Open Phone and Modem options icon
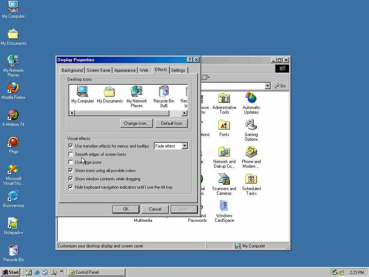This screenshot has height=277, width=369. [x=251, y=157]
